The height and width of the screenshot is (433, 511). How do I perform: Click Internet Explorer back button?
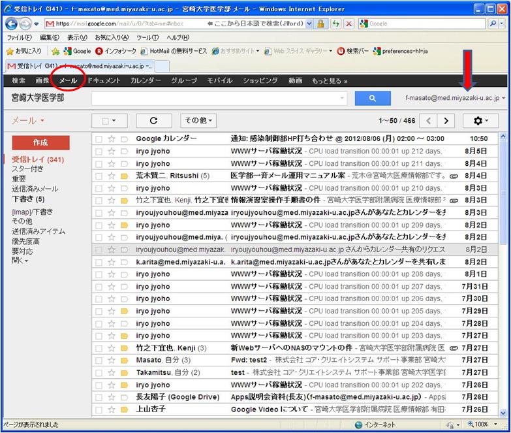coord(12,24)
